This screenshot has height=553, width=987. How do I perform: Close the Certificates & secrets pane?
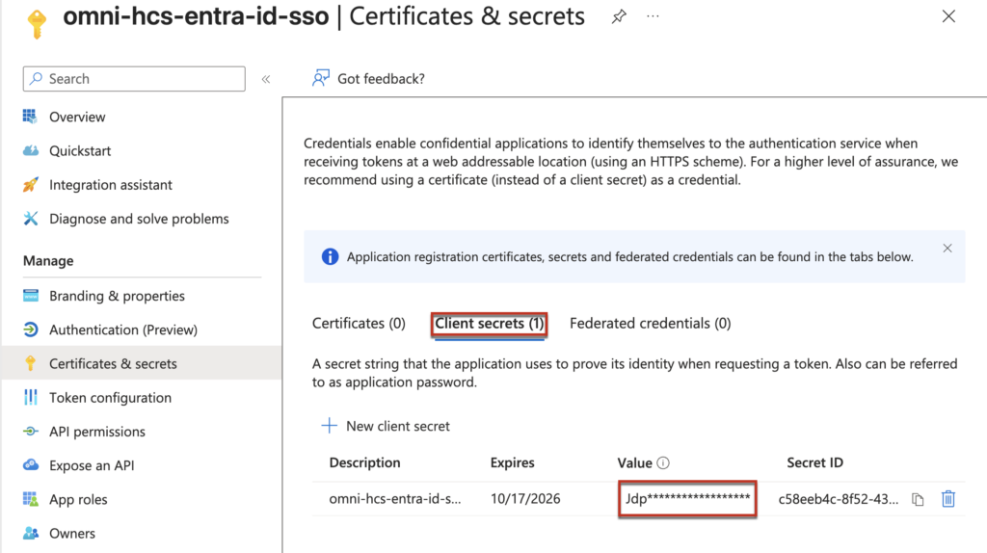click(x=948, y=16)
